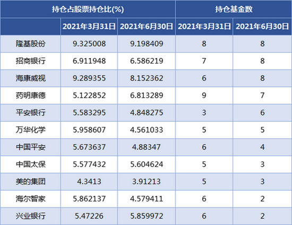292x225 pixels.
Task: Click the 美的集团 row label
Action: tap(31, 182)
